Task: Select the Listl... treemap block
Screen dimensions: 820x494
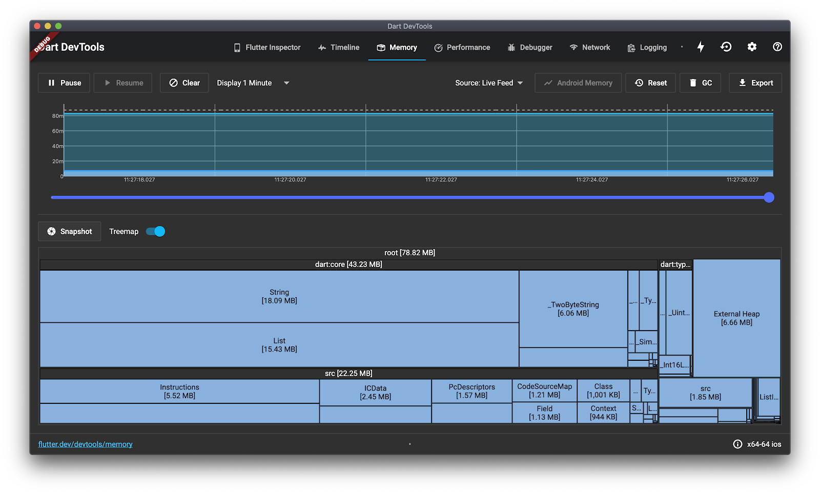Action: tap(769, 397)
